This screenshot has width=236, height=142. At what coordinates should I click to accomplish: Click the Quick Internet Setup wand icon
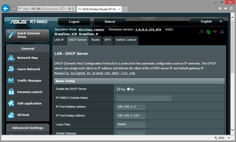(x=12, y=35)
